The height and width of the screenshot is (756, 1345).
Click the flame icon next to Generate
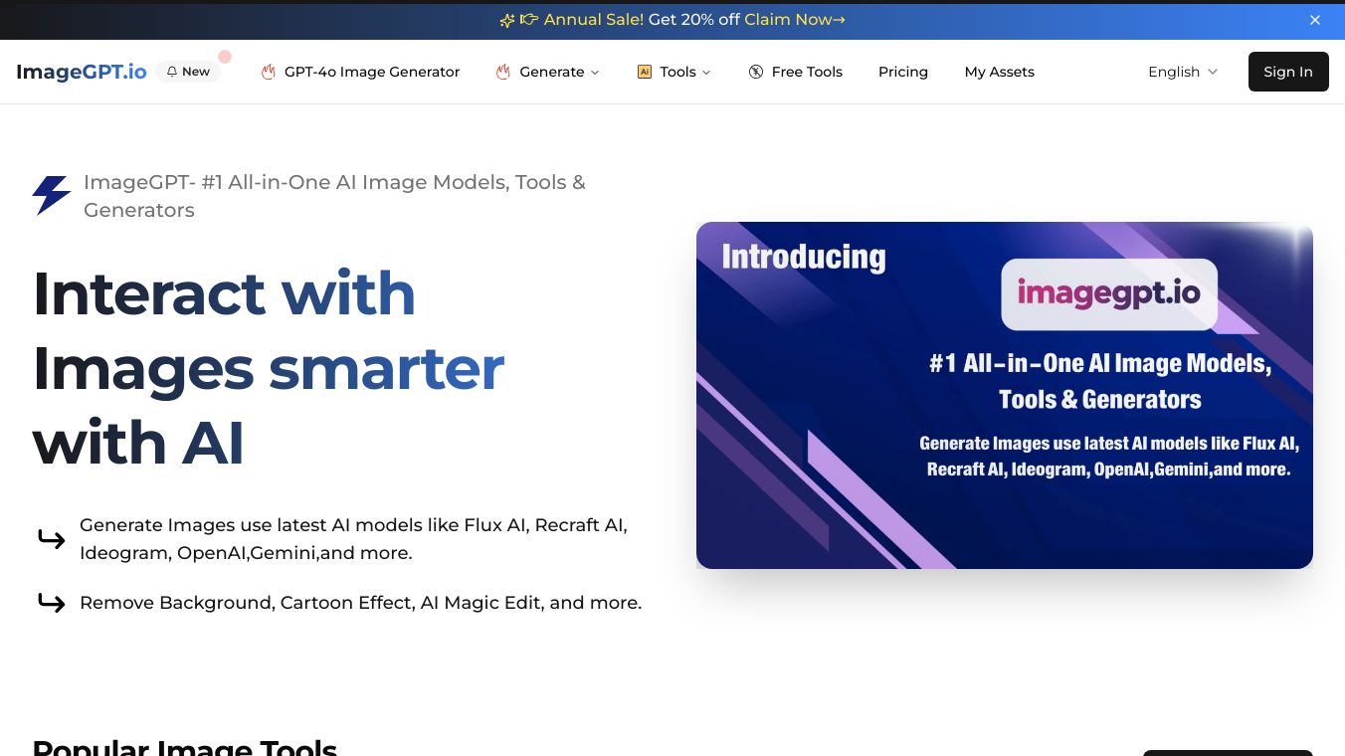tap(503, 72)
